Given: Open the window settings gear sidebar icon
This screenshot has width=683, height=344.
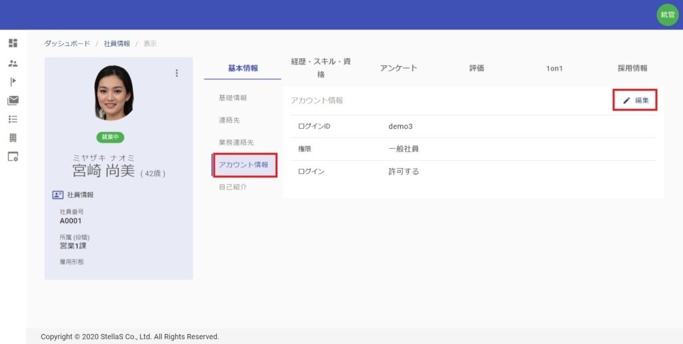Looking at the screenshot, I should point(13,157).
